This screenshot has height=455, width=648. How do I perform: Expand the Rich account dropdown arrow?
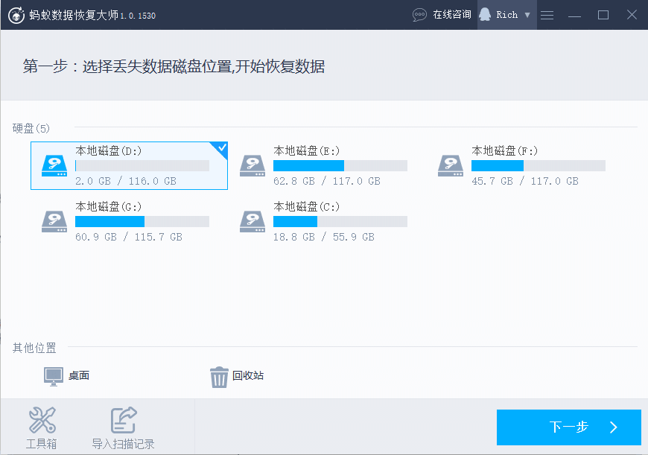point(527,14)
